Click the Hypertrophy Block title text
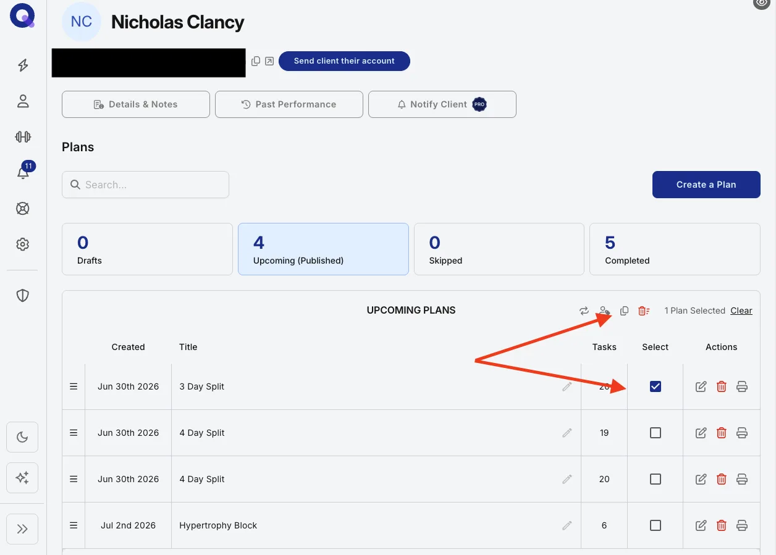The image size is (776, 555). tap(218, 525)
